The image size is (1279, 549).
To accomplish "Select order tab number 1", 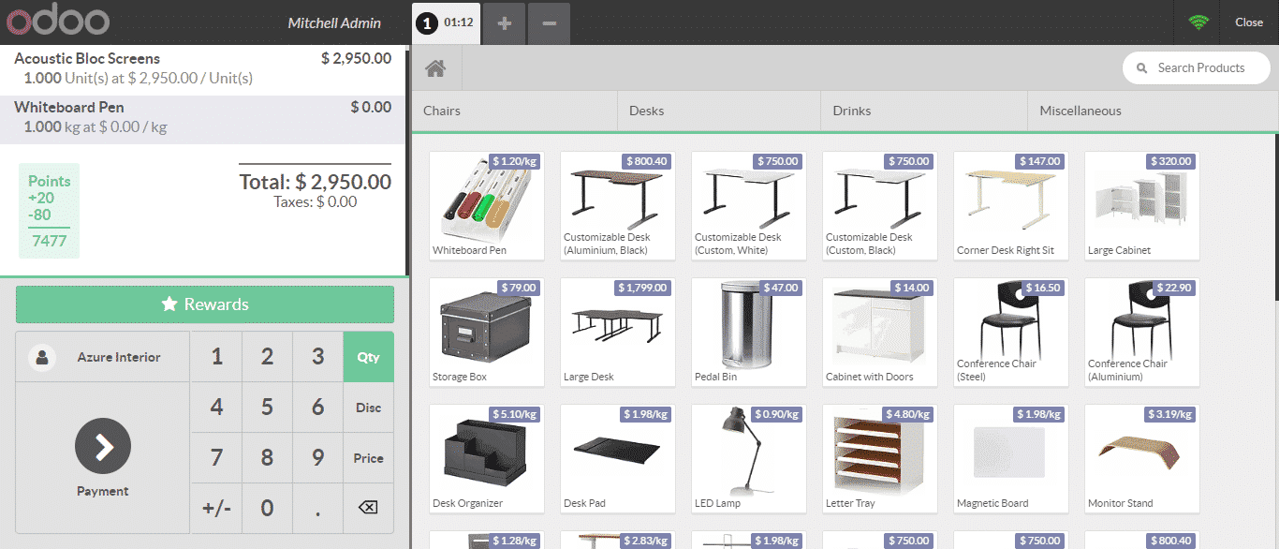I will 447,22.
